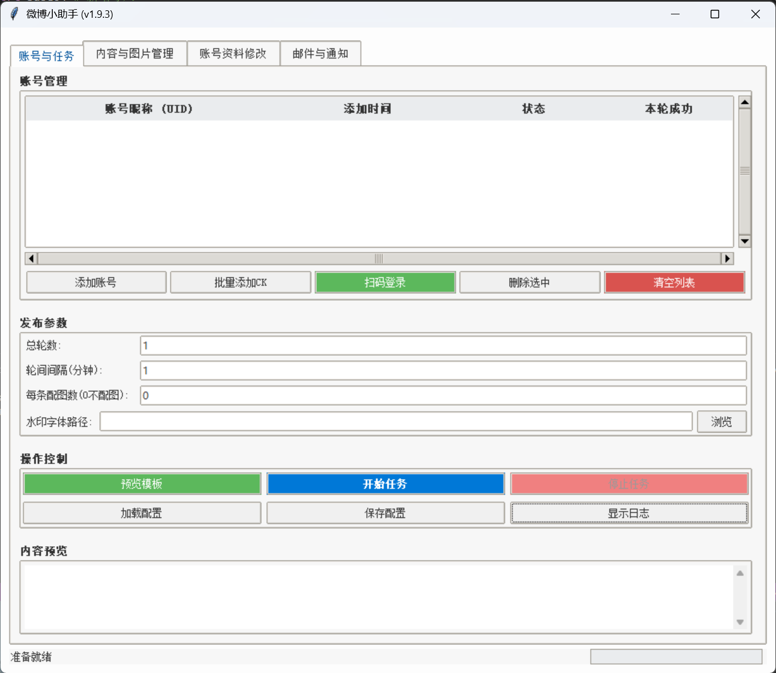Open the 账号资料修改 tab
The image size is (776, 673).
click(233, 53)
